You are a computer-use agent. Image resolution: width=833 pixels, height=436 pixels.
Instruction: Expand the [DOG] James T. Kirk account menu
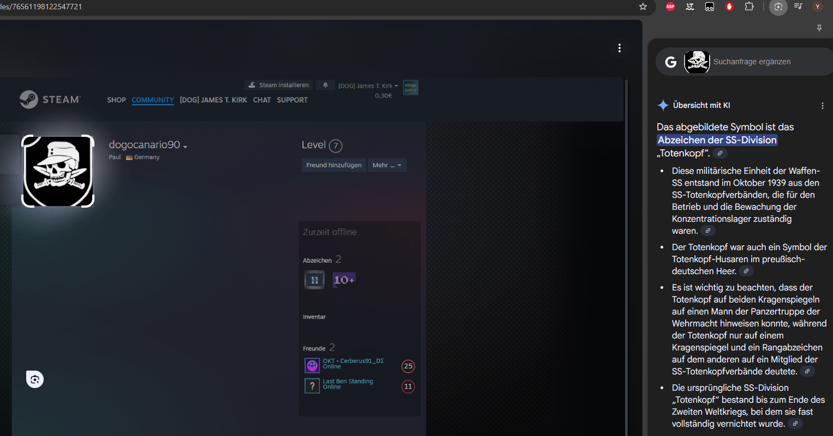point(368,86)
